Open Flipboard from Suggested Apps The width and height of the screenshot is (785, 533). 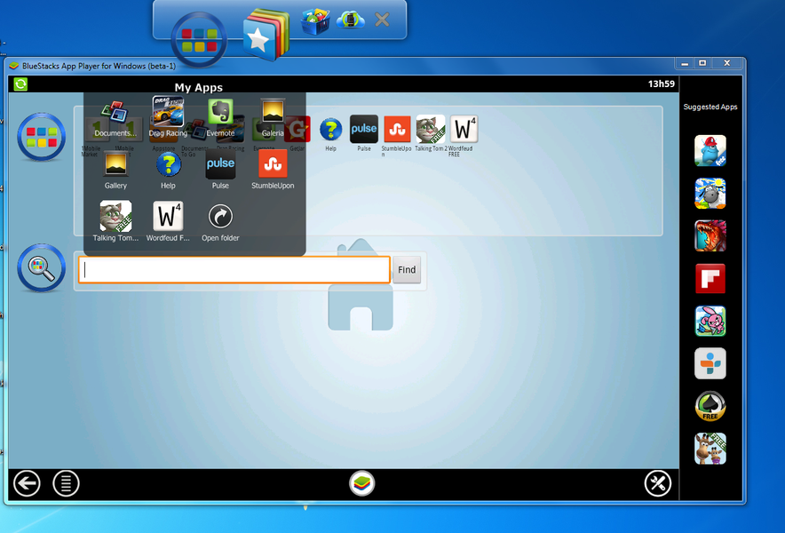click(710, 278)
